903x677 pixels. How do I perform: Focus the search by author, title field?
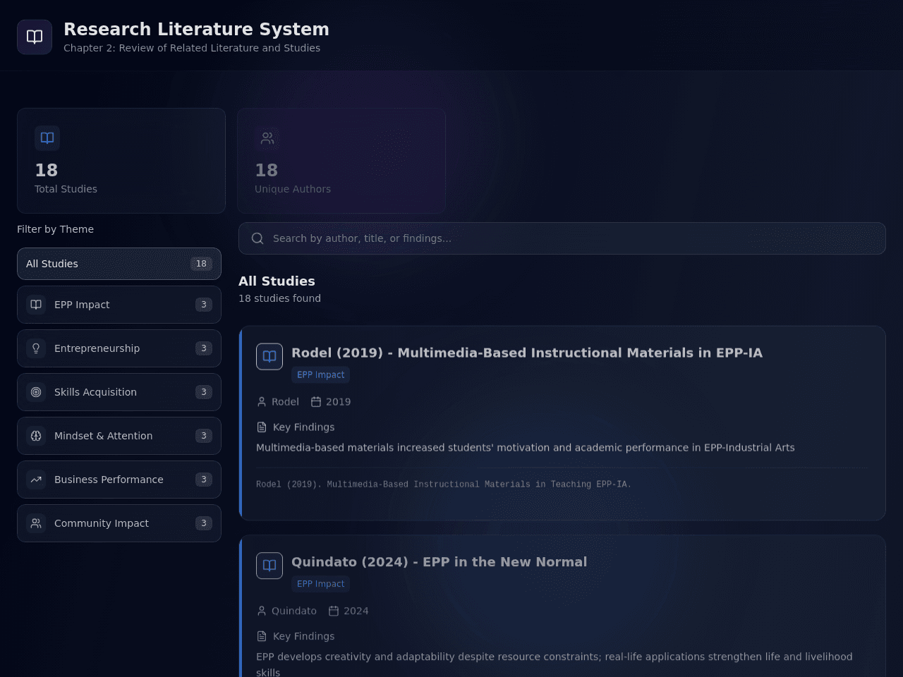562,238
